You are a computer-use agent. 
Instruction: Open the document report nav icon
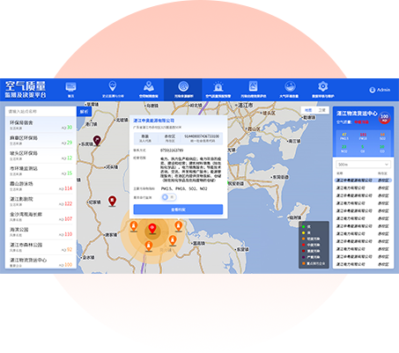click(x=253, y=86)
